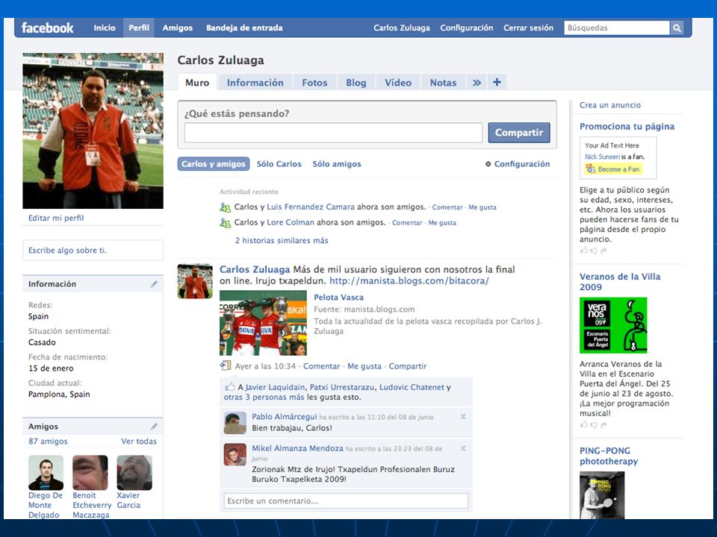Open the 87 amigos link
The image size is (717, 537).
click(48, 441)
